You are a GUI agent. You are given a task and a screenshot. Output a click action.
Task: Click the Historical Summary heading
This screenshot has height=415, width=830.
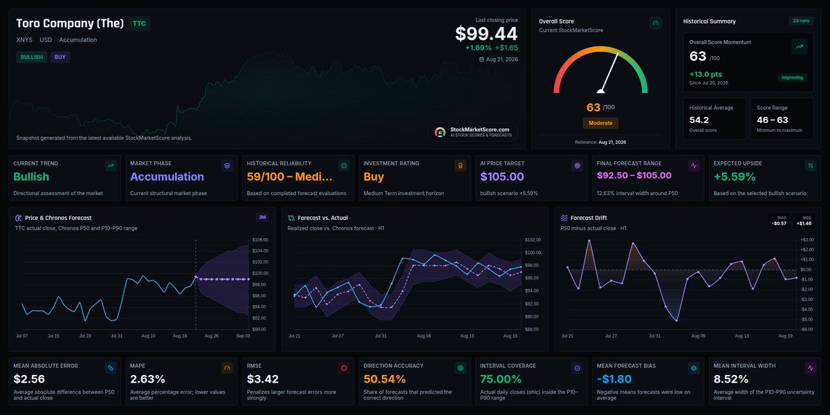(x=709, y=21)
